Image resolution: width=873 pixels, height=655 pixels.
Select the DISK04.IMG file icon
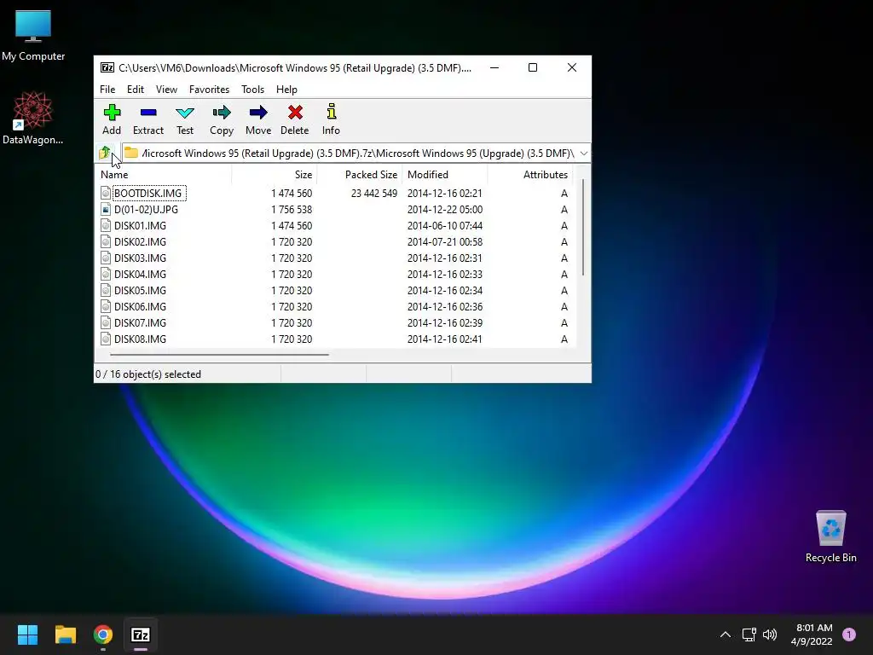106,274
